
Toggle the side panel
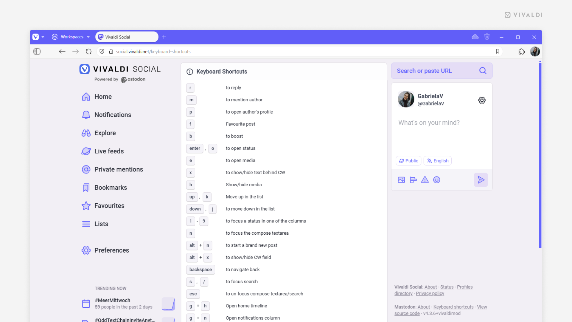pyautogui.click(x=37, y=52)
